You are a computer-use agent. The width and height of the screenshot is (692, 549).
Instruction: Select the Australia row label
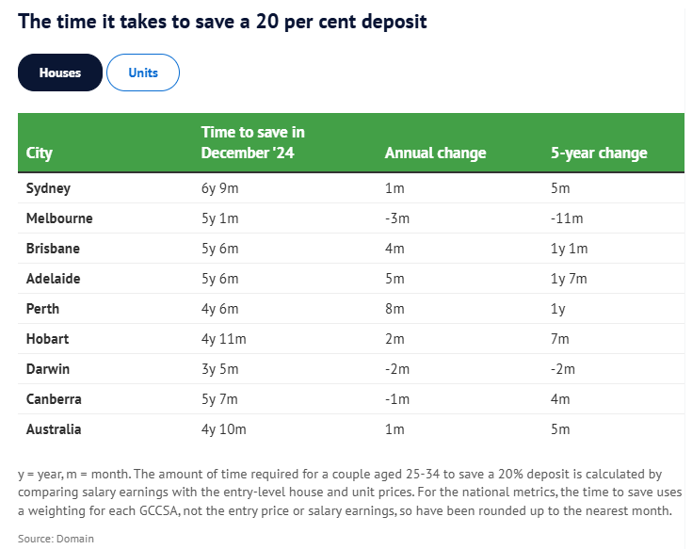coord(54,429)
